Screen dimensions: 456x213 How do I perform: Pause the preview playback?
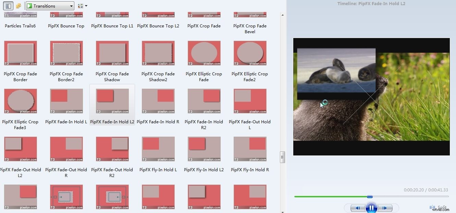click(371, 208)
